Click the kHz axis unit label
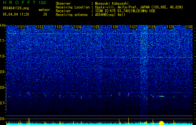 pos(3,25)
